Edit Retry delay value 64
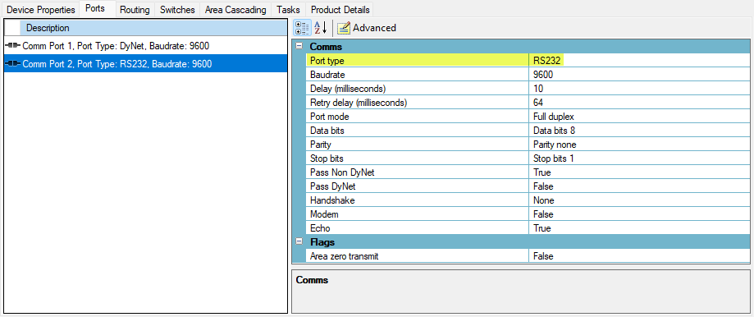The width and height of the screenshot is (754, 317). coord(639,103)
